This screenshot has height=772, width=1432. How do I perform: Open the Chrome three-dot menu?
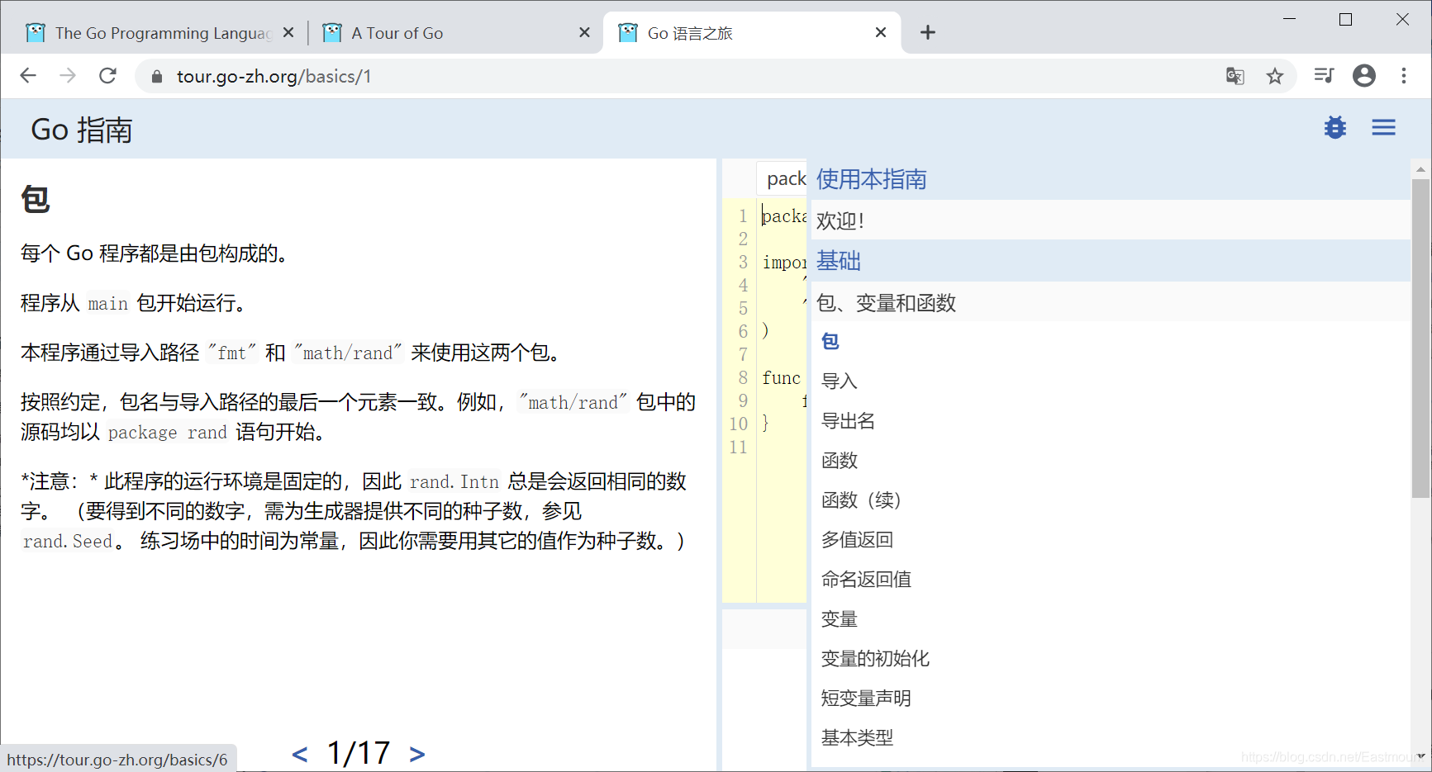1404,76
